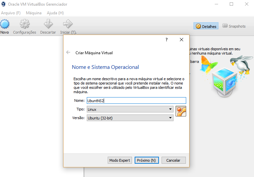Click the Snapshots camera button
Screen dimensions: 254x177
coord(234,26)
